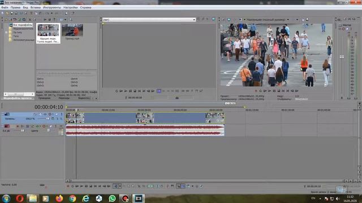Stop the preview window transport
The height and width of the screenshot is (203, 362).
click(x=279, y=91)
